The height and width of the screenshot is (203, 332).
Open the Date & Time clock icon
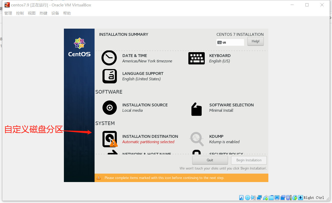109,58
